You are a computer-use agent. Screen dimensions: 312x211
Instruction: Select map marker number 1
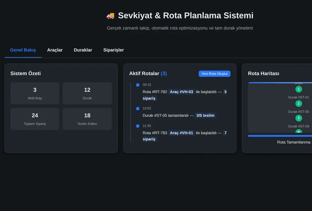(x=298, y=89)
